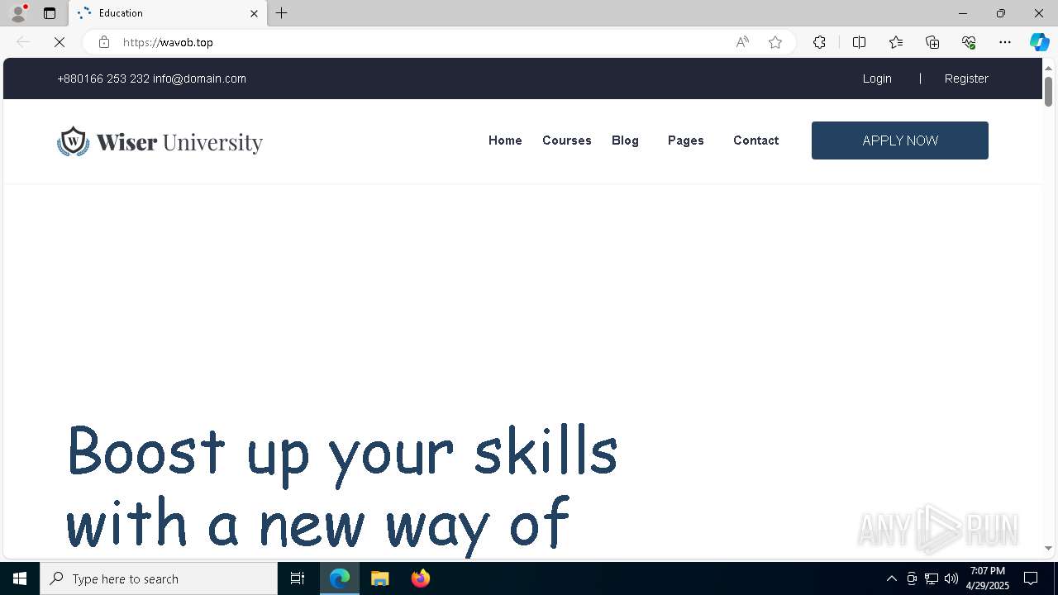
Task: Open the Courses menu item
Action: click(x=567, y=140)
